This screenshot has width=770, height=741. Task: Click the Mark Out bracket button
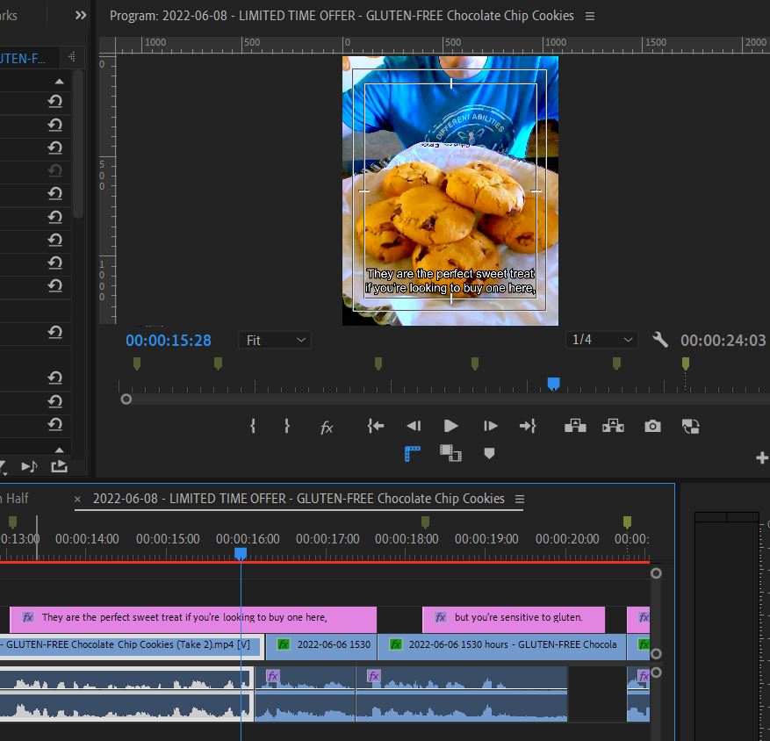click(x=287, y=426)
